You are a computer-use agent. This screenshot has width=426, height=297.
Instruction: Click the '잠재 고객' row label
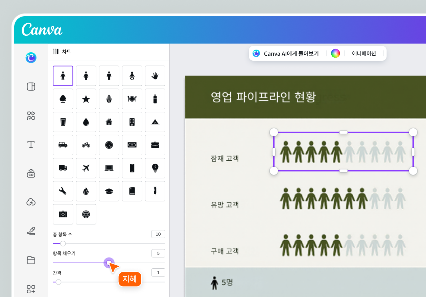coord(224,158)
